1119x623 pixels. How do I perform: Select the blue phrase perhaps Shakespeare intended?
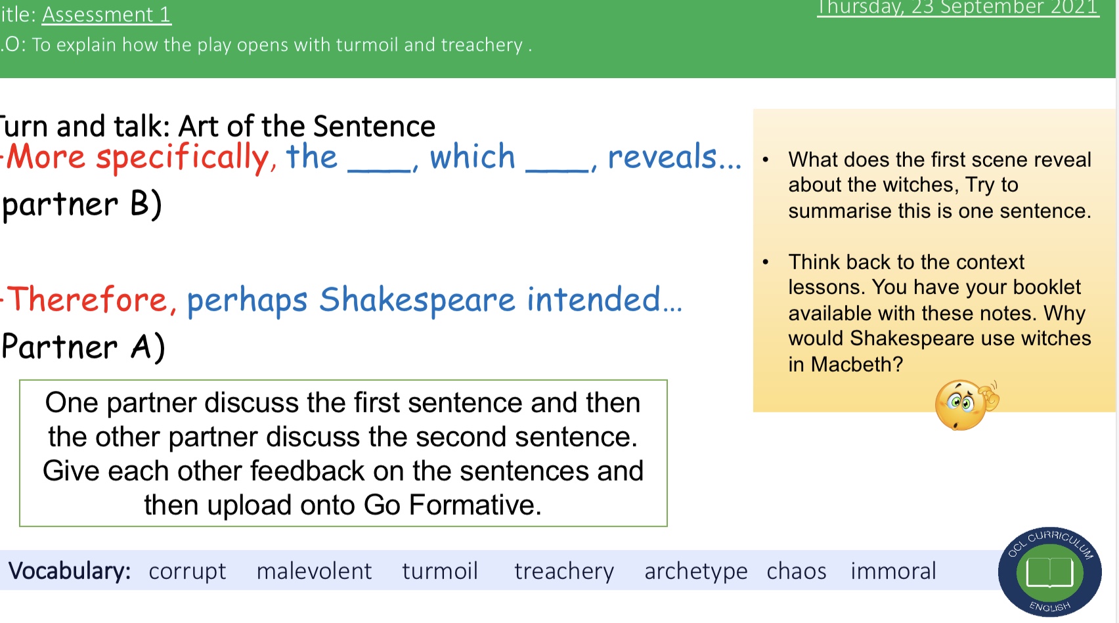coord(434,300)
